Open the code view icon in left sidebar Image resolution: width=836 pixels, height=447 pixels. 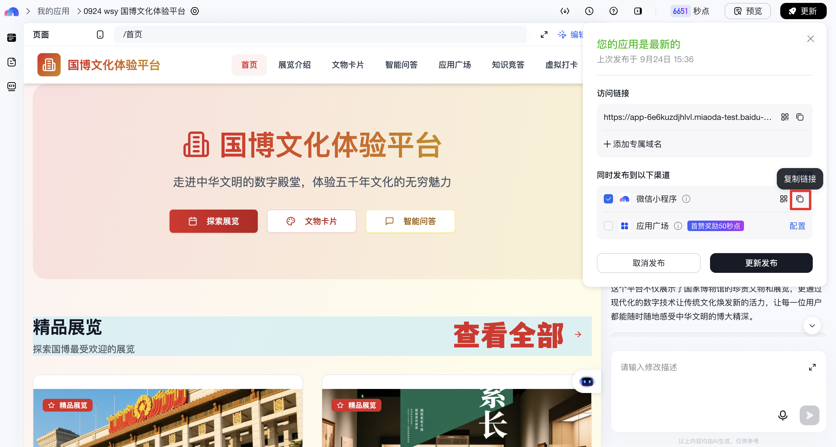[12, 86]
